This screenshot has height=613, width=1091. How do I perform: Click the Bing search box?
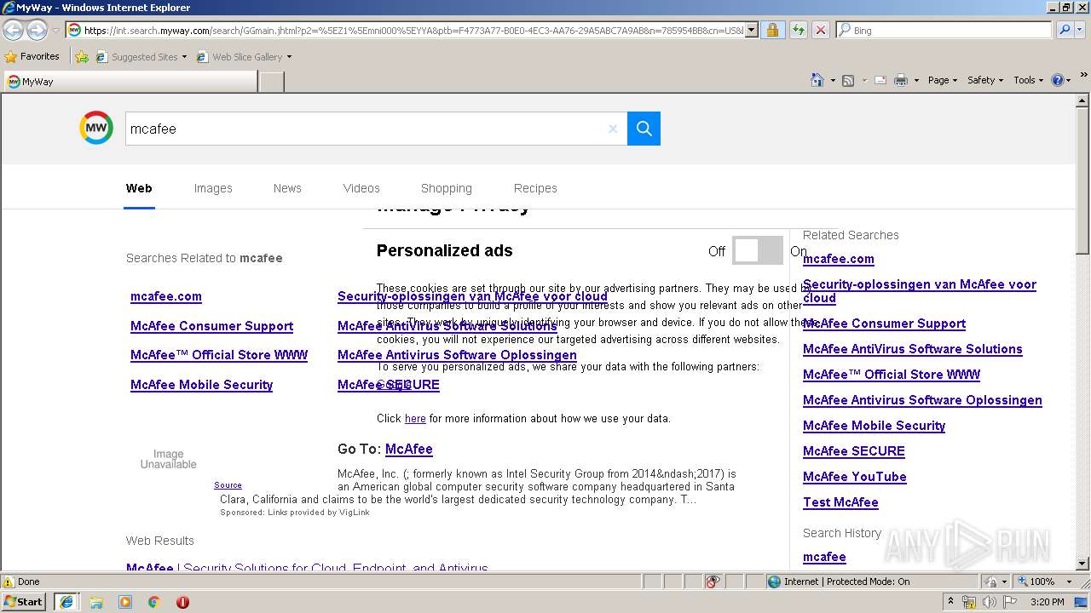(x=944, y=30)
